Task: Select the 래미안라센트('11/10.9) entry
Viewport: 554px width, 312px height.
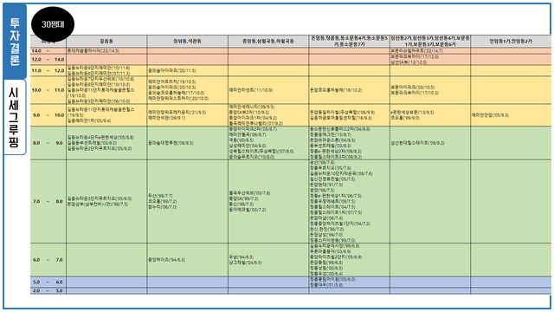Action: coord(251,90)
